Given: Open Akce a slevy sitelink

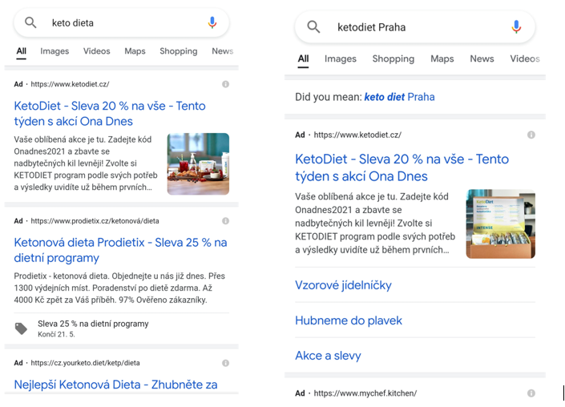Looking at the screenshot, I should tap(328, 356).
